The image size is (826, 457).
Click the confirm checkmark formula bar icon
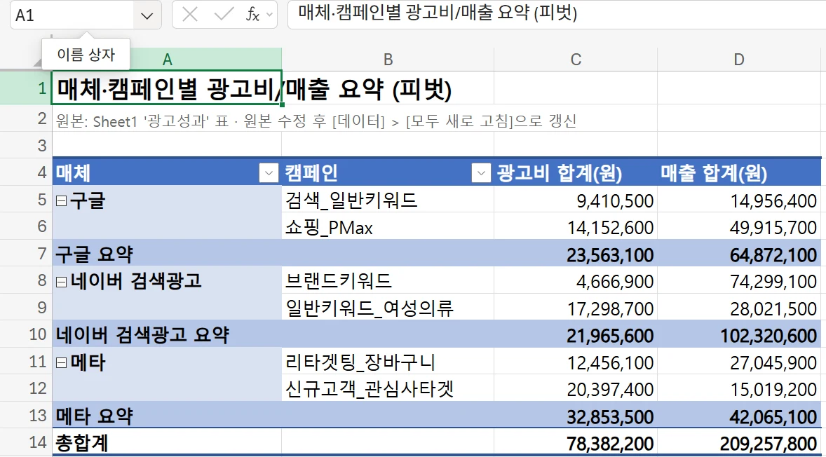click(x=224, y=15)
